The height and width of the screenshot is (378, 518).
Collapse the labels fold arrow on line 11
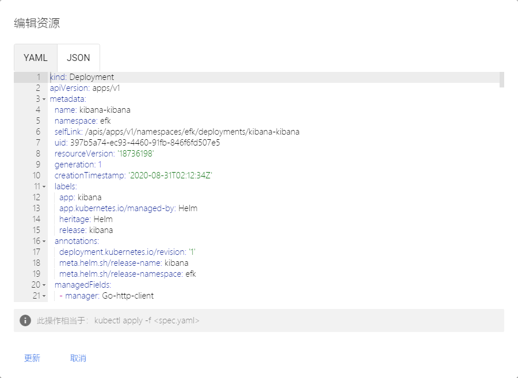click(x=44, y=186)
